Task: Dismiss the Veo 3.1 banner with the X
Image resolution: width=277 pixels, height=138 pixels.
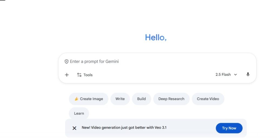Action: 74,128
